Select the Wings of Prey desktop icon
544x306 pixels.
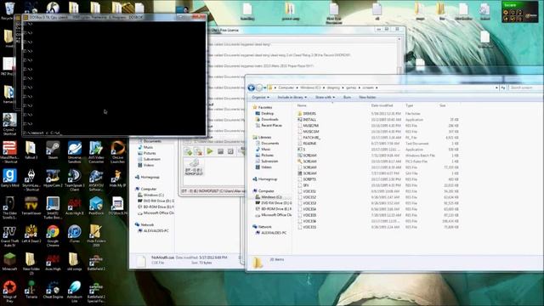(x=9, y=292)
